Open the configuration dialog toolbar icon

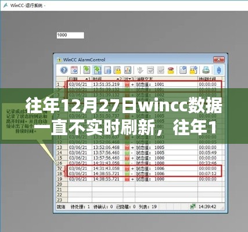(74, 70)
